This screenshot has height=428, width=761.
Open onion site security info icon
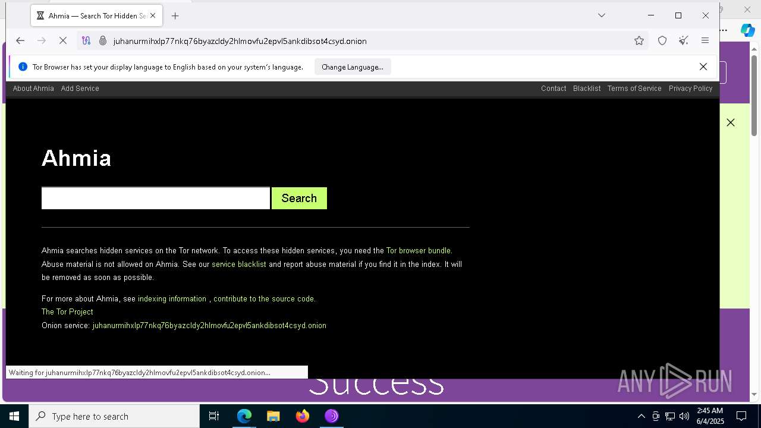click(103, 41)
